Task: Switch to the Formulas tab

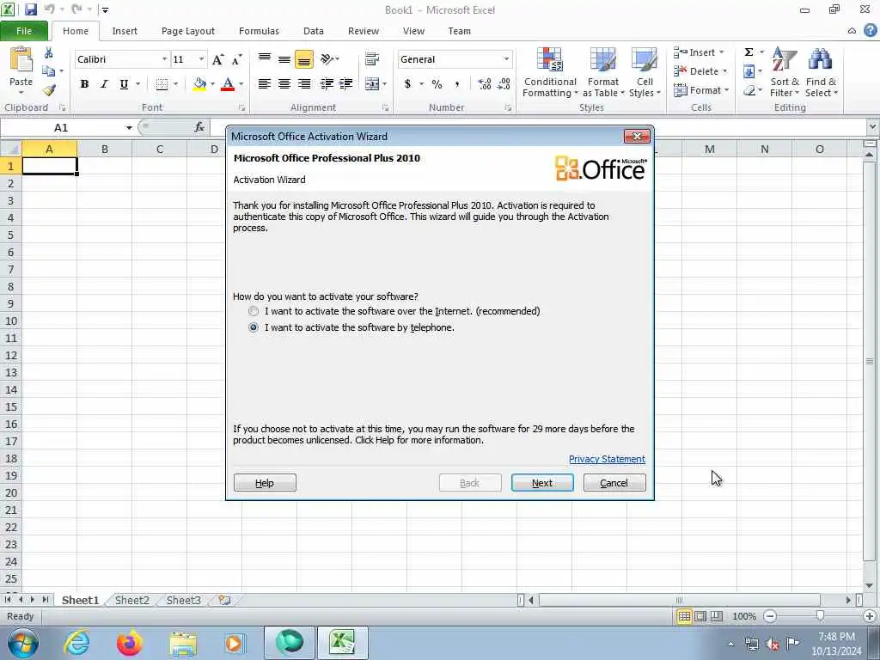Action: [x=259, y=31]
